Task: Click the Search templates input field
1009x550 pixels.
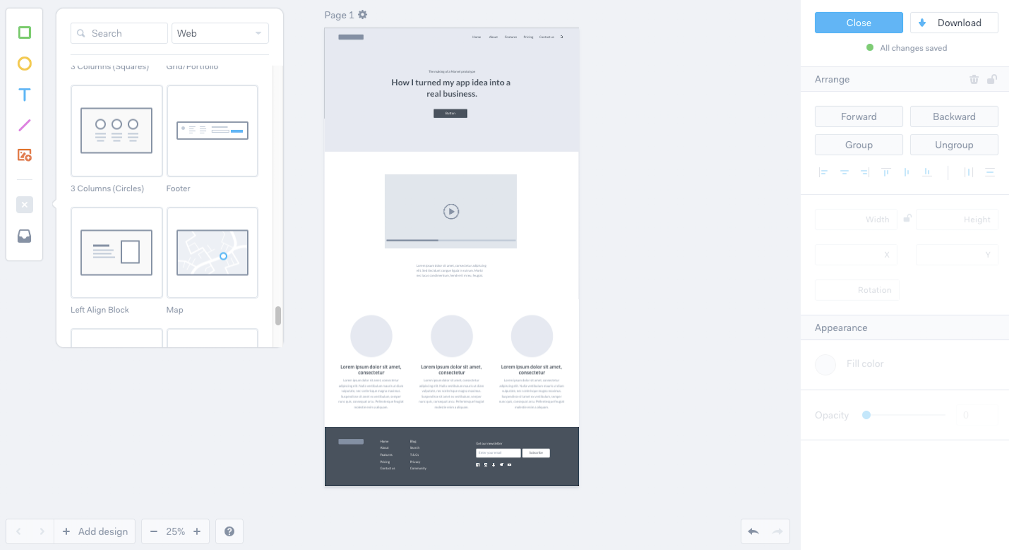Action: (119, 33)
